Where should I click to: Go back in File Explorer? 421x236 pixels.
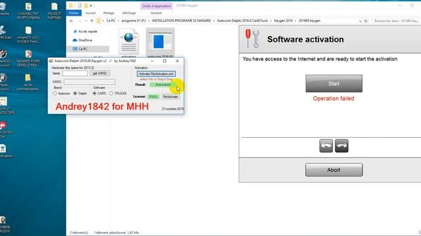71,21
